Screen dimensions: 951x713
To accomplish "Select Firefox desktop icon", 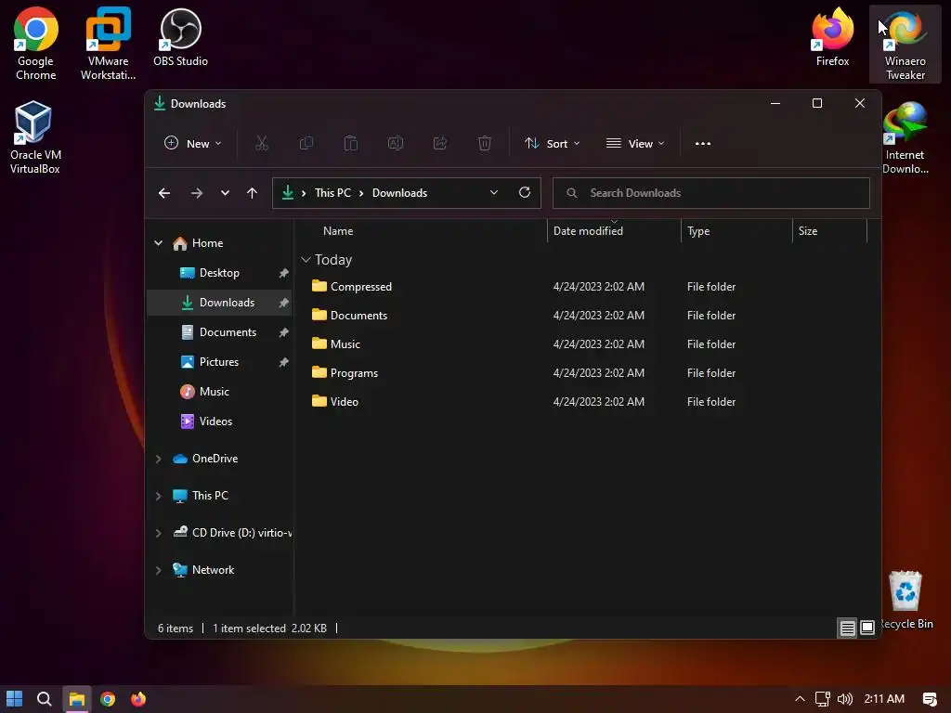I will click(833, 37).
